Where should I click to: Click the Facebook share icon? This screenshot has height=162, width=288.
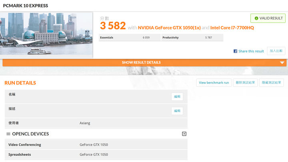235,51
